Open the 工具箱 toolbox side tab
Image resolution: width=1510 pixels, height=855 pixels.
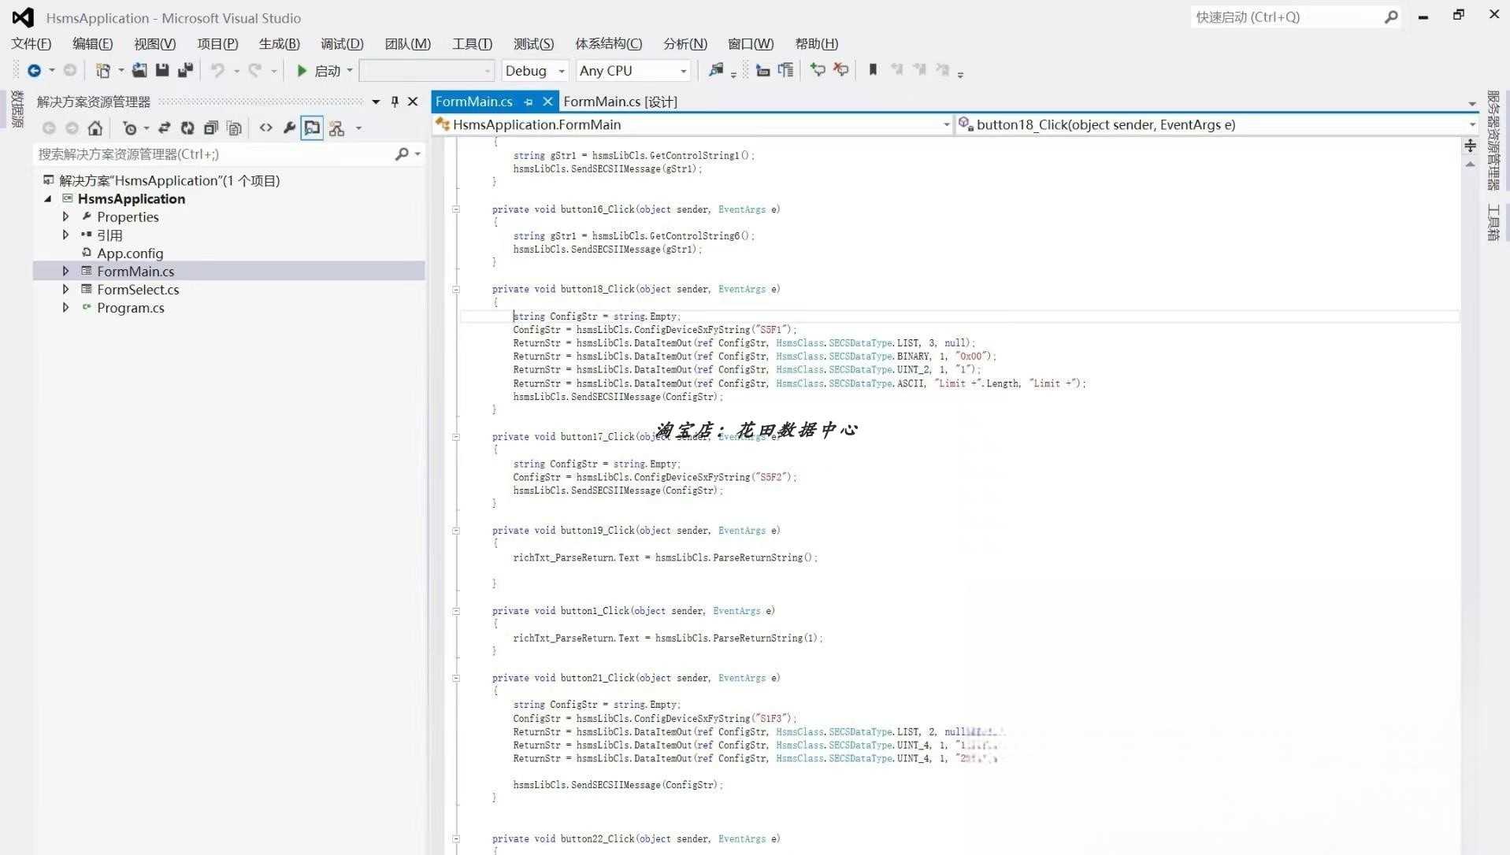click(x=1493, y=222)
